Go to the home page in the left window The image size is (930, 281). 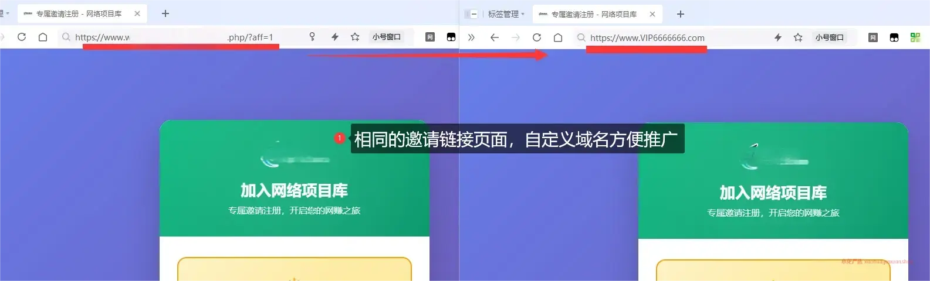click(x=43, y=37)
